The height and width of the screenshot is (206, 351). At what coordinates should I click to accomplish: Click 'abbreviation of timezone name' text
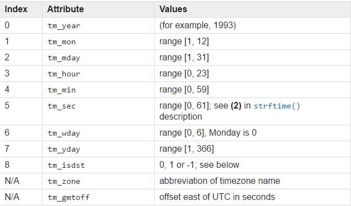click(x=219, y=181)
